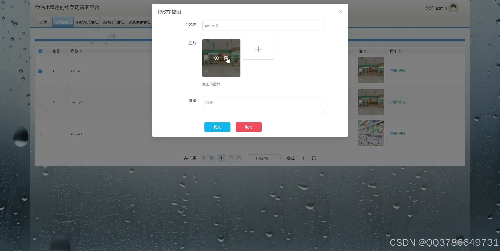Open 详情 link on the swiper1 row
Viewport: 500px width, 251px height.
point(393,134)
